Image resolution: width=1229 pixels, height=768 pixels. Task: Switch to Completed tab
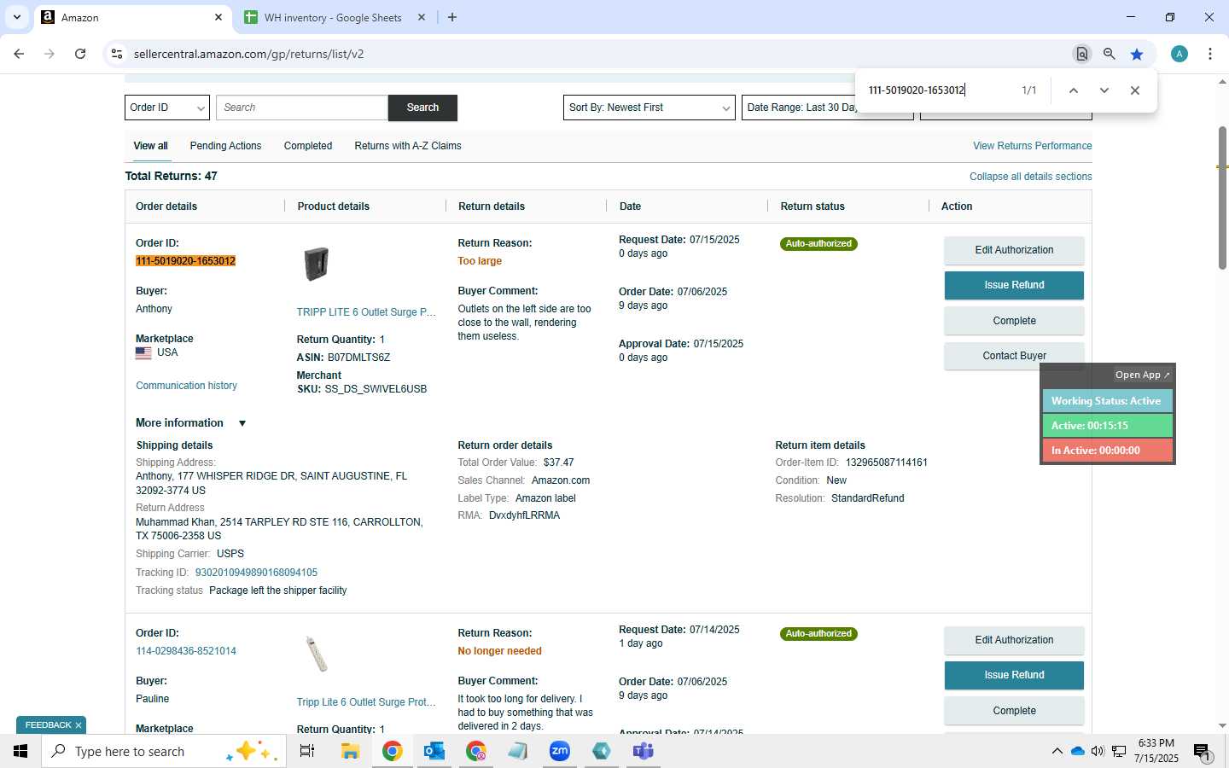[x=308, y=146]
